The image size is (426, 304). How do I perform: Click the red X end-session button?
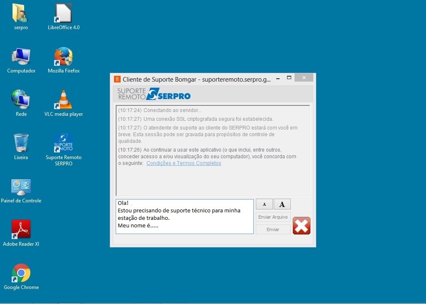coord(302,226)
